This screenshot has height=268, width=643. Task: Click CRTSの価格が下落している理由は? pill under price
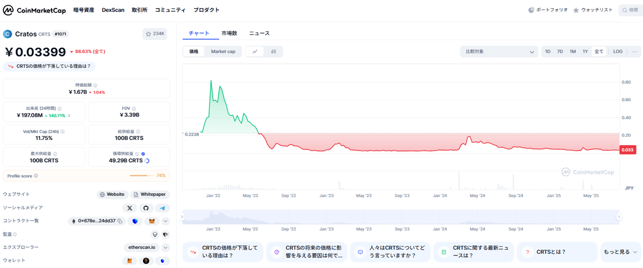pos(49,66)
